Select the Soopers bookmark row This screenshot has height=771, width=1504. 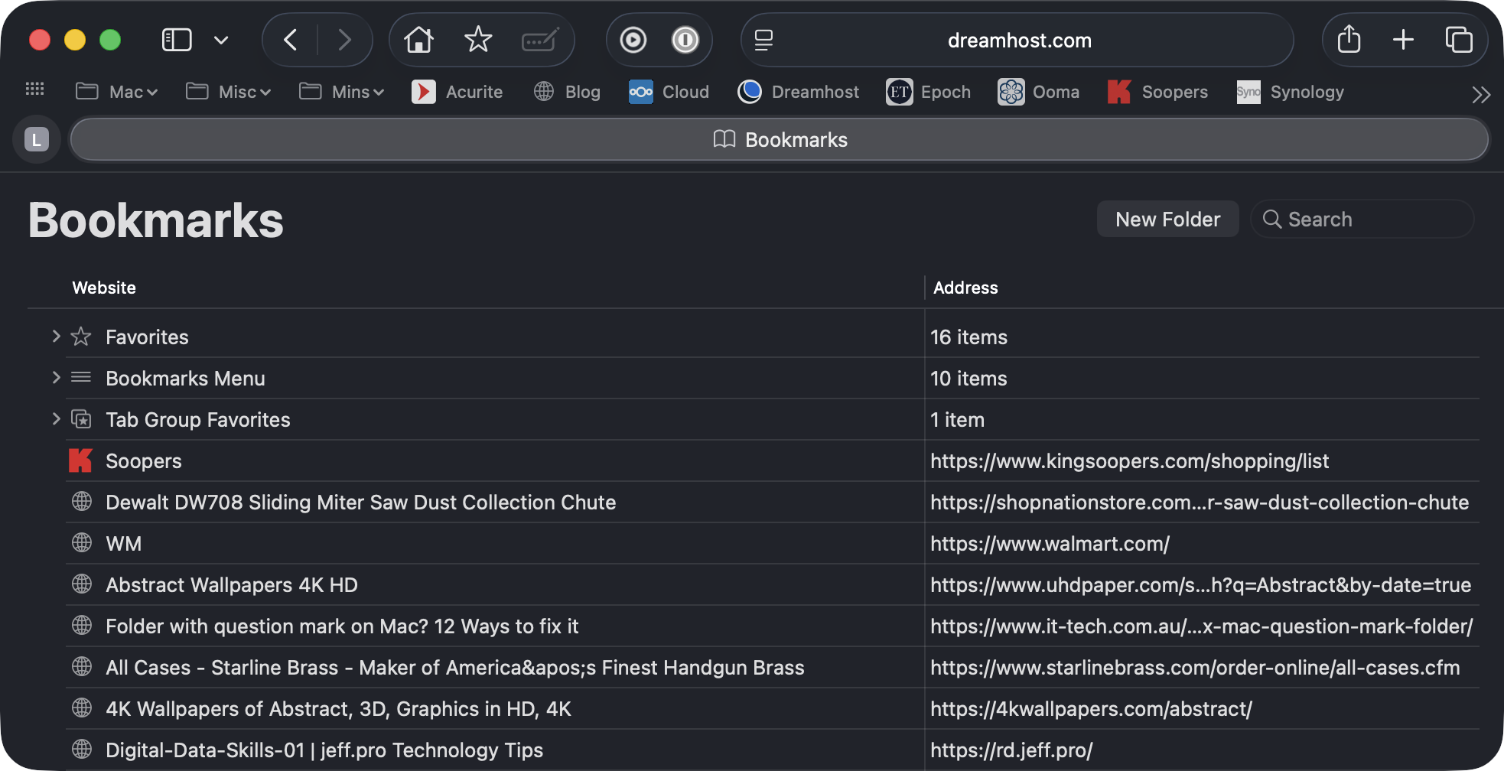(144, 461)
